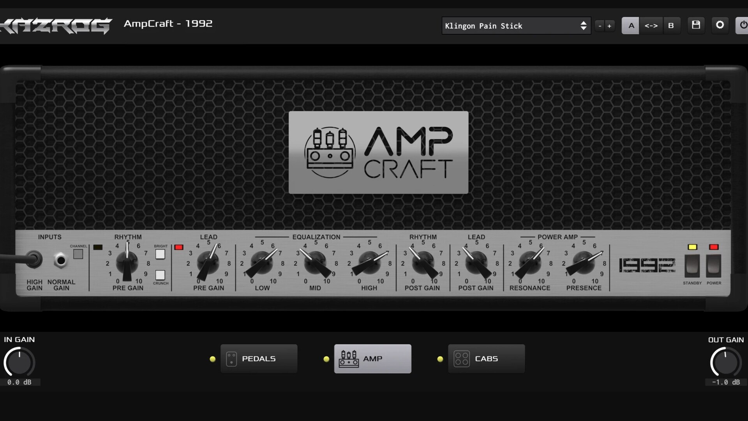Copy settings with A to B arrow button

tap(651, 26)
